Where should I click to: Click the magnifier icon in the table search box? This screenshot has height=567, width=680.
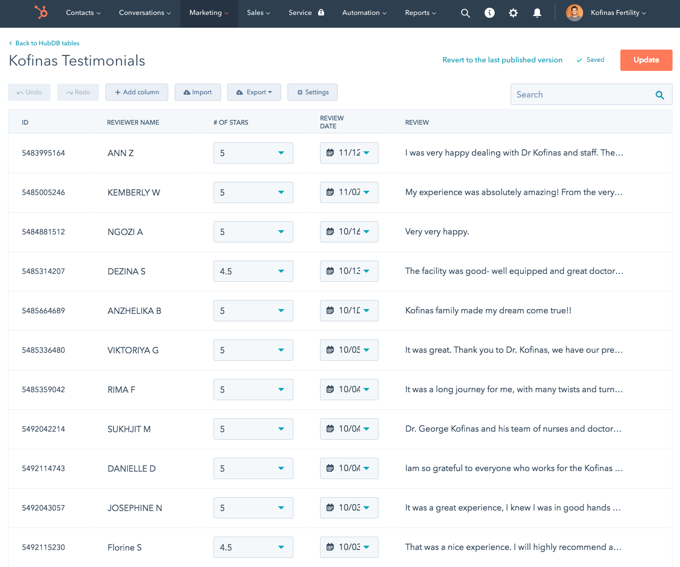coord(660,95)
